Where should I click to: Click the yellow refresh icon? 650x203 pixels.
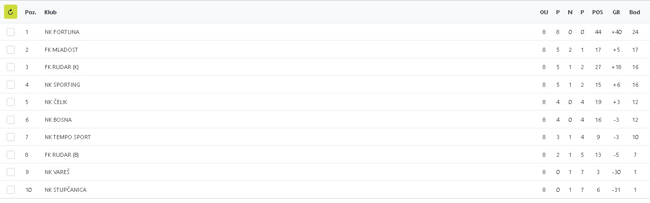pos(11,12)
